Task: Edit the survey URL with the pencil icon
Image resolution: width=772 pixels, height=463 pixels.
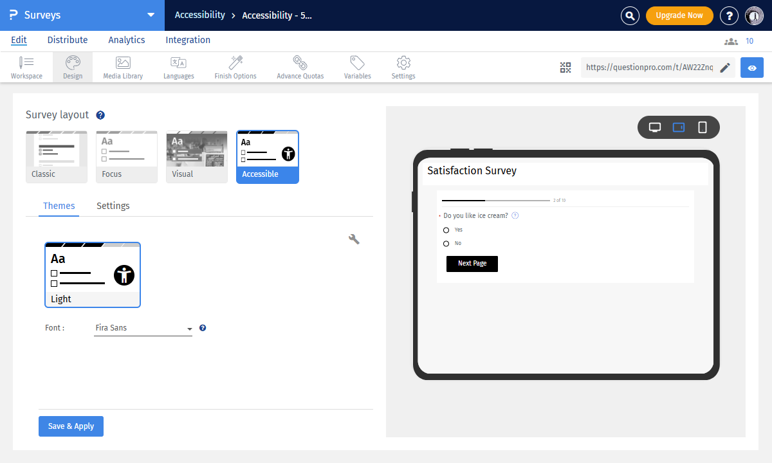Action: pyautogui.click(x=726, y=67)
